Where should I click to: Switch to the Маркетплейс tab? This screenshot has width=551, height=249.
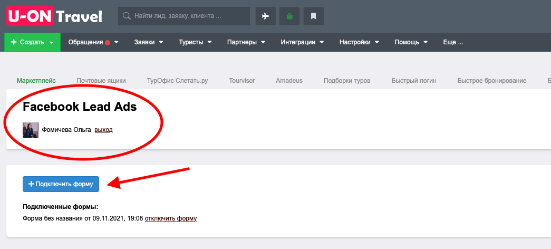[x=36, y=81]
